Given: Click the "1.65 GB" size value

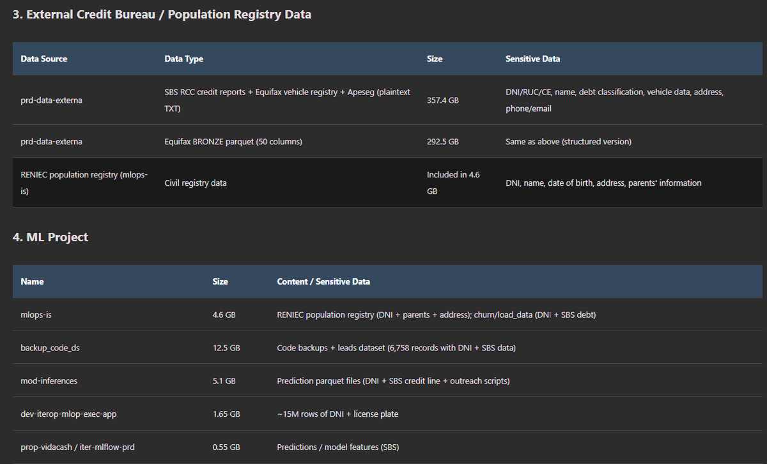Looking at the screenshot, I should (x=226, y=414).
